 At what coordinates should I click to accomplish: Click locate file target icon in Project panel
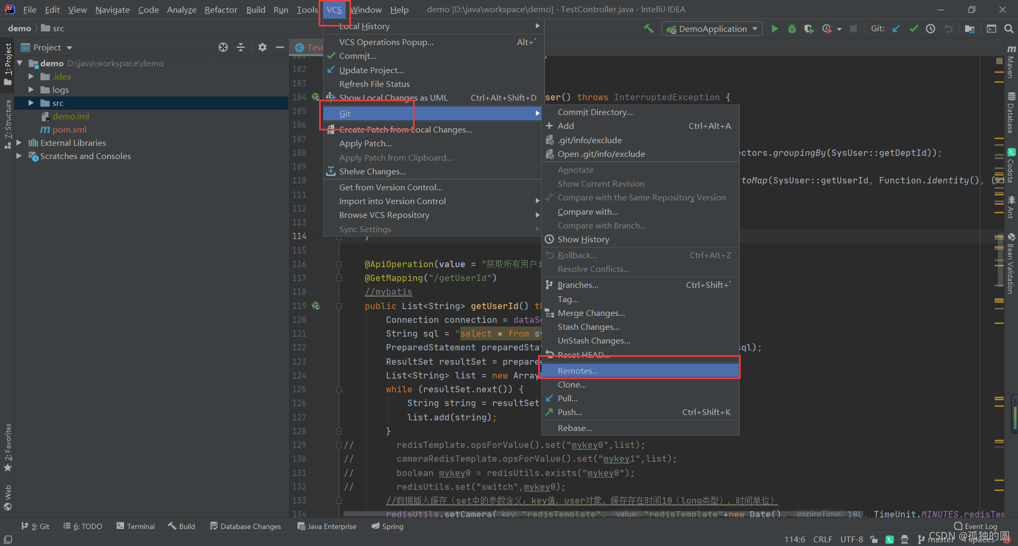coord(223,47)
